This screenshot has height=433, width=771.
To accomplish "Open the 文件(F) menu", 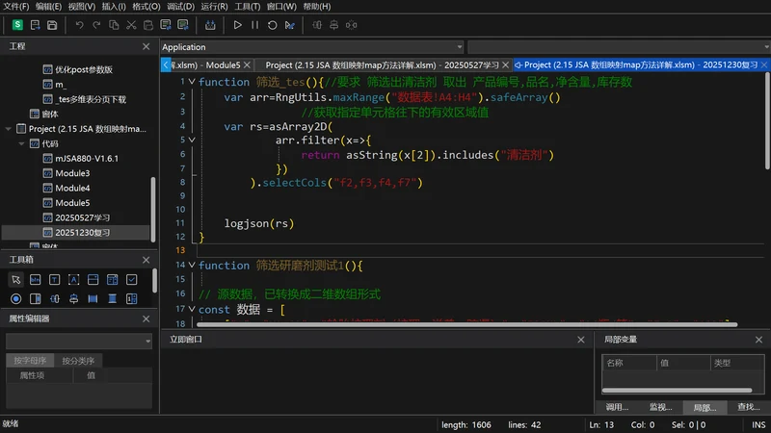I will [15, 7].
